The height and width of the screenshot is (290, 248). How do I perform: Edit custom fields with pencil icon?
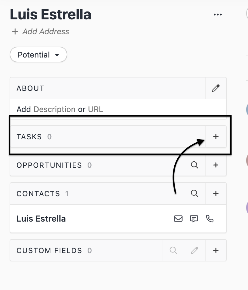(x=195, y=250)
